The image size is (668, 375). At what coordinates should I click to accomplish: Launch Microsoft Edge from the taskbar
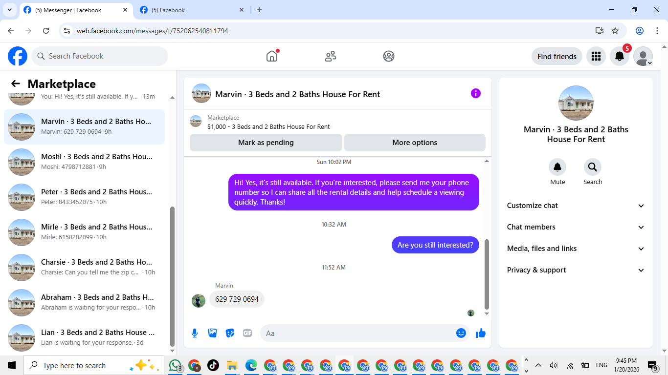tap(251, 365)
